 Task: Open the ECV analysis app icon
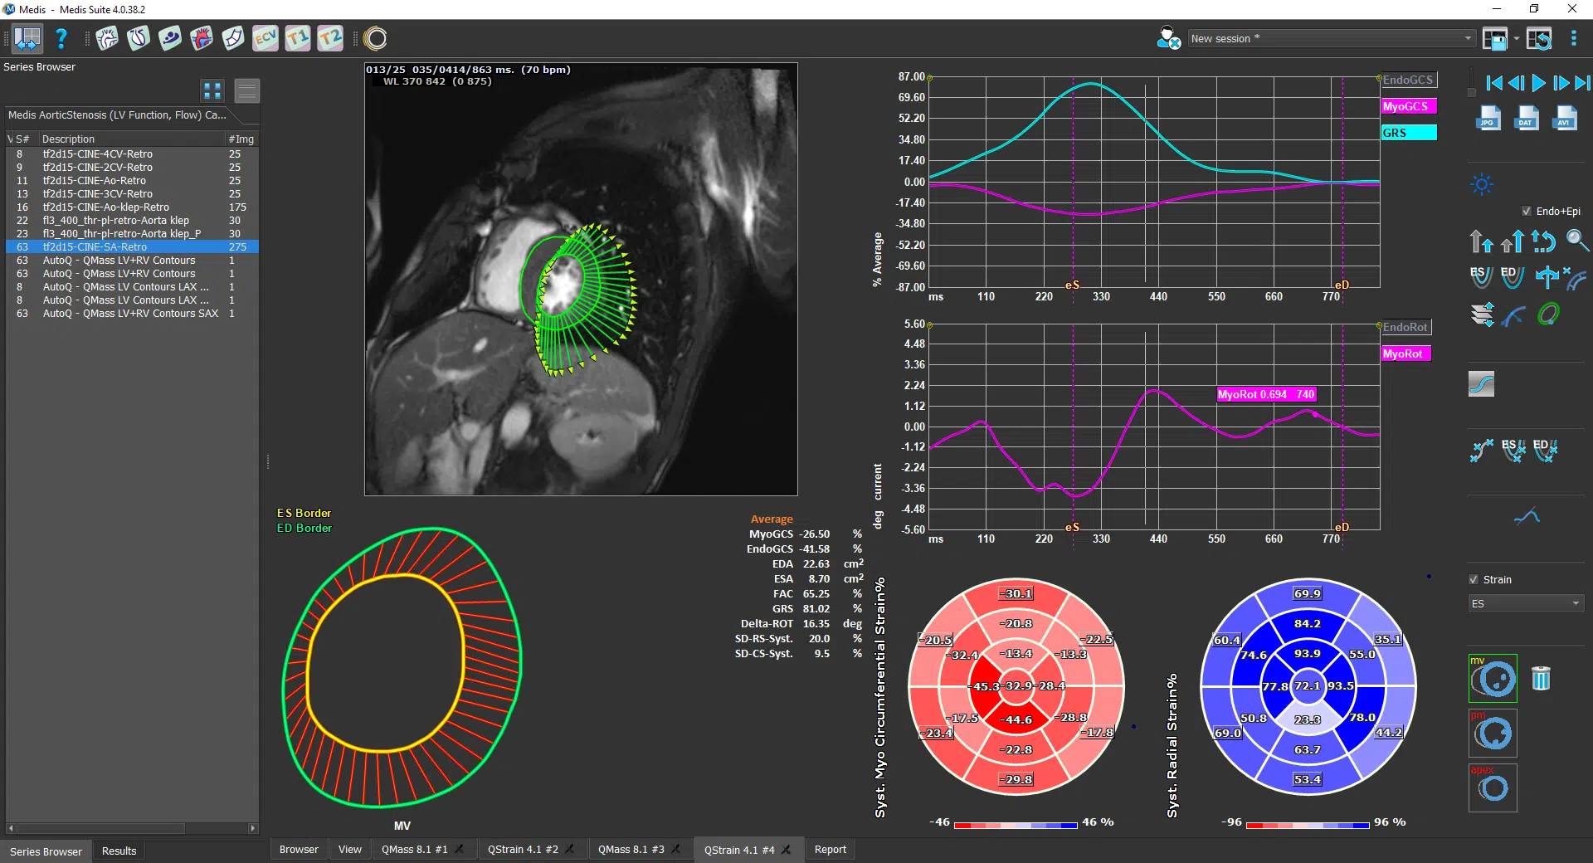265,38
